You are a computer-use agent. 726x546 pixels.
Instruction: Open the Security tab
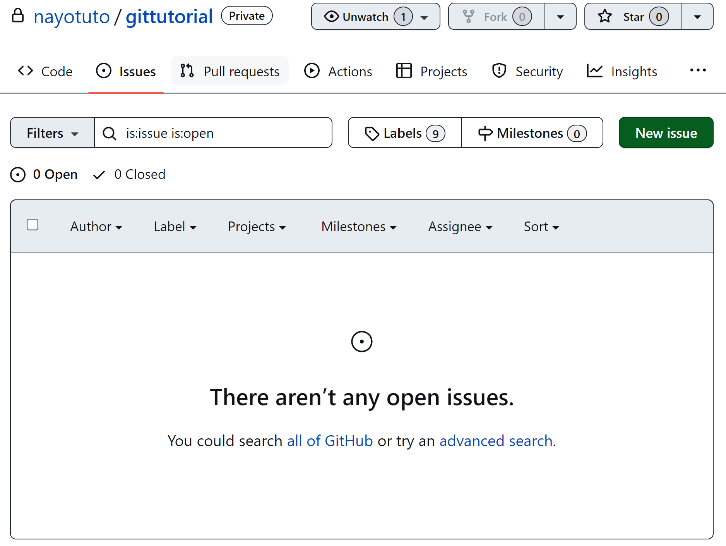click(x=527, y=71)
